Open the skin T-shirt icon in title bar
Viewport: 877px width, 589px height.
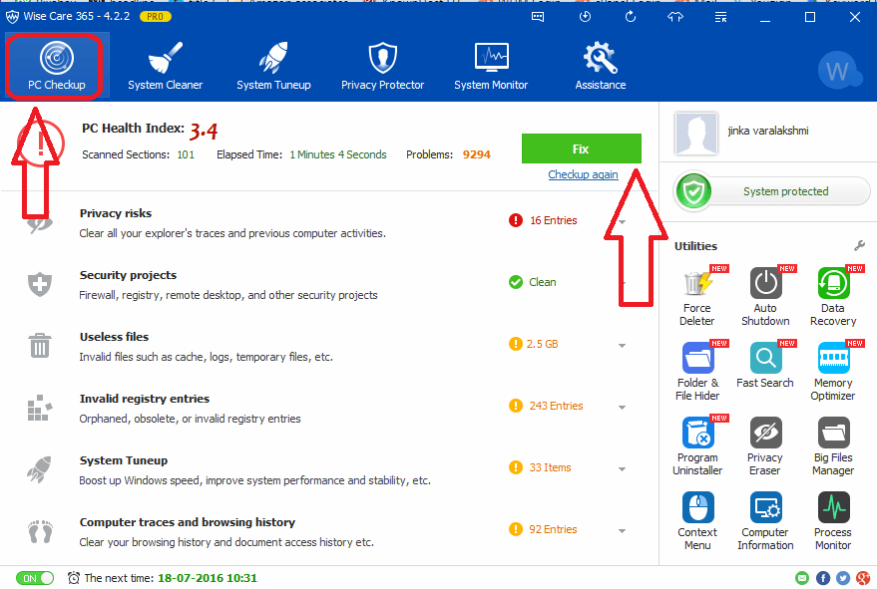click(x=675, y=17)
